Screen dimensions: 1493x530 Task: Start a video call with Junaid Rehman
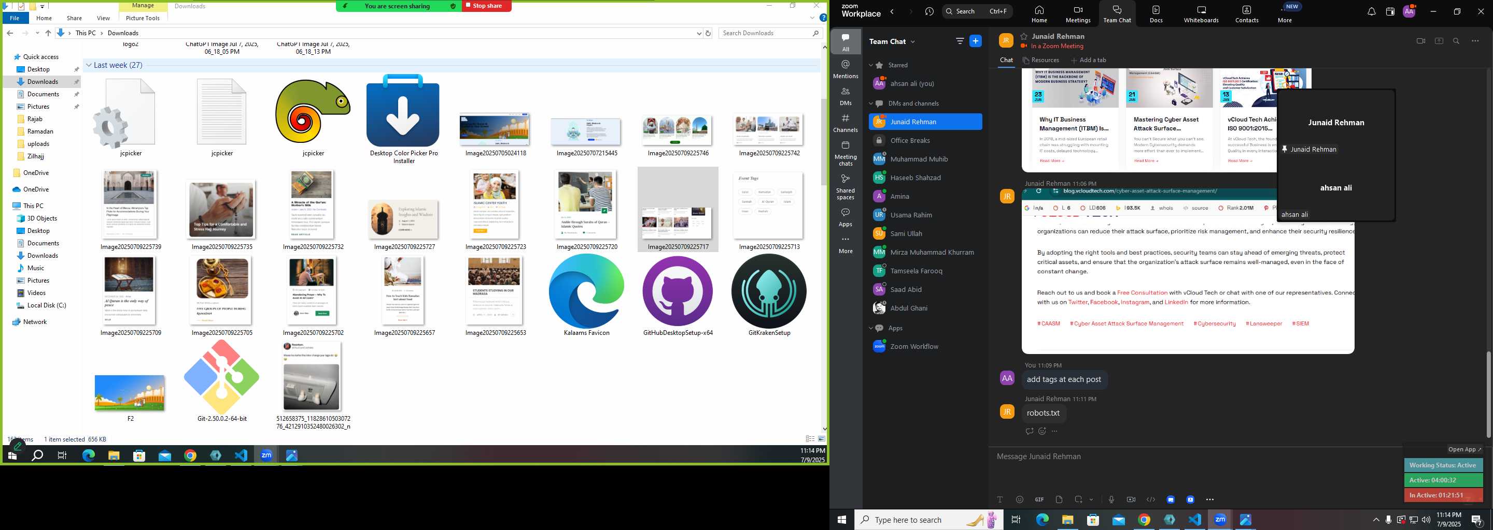coord(1420,41)
